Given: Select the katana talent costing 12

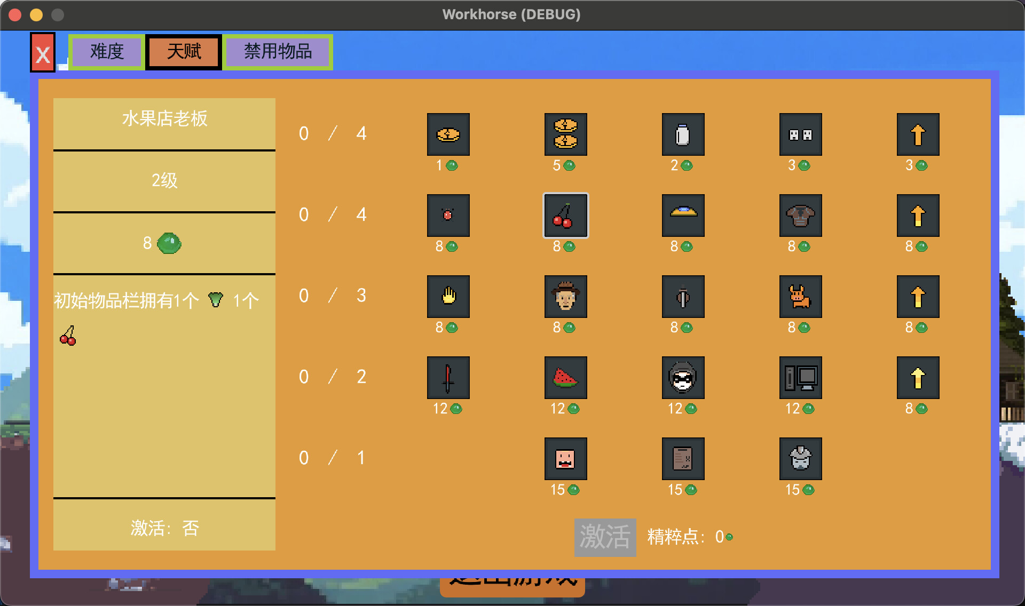Looking at the screenshot, I should [x=448, y=378].
